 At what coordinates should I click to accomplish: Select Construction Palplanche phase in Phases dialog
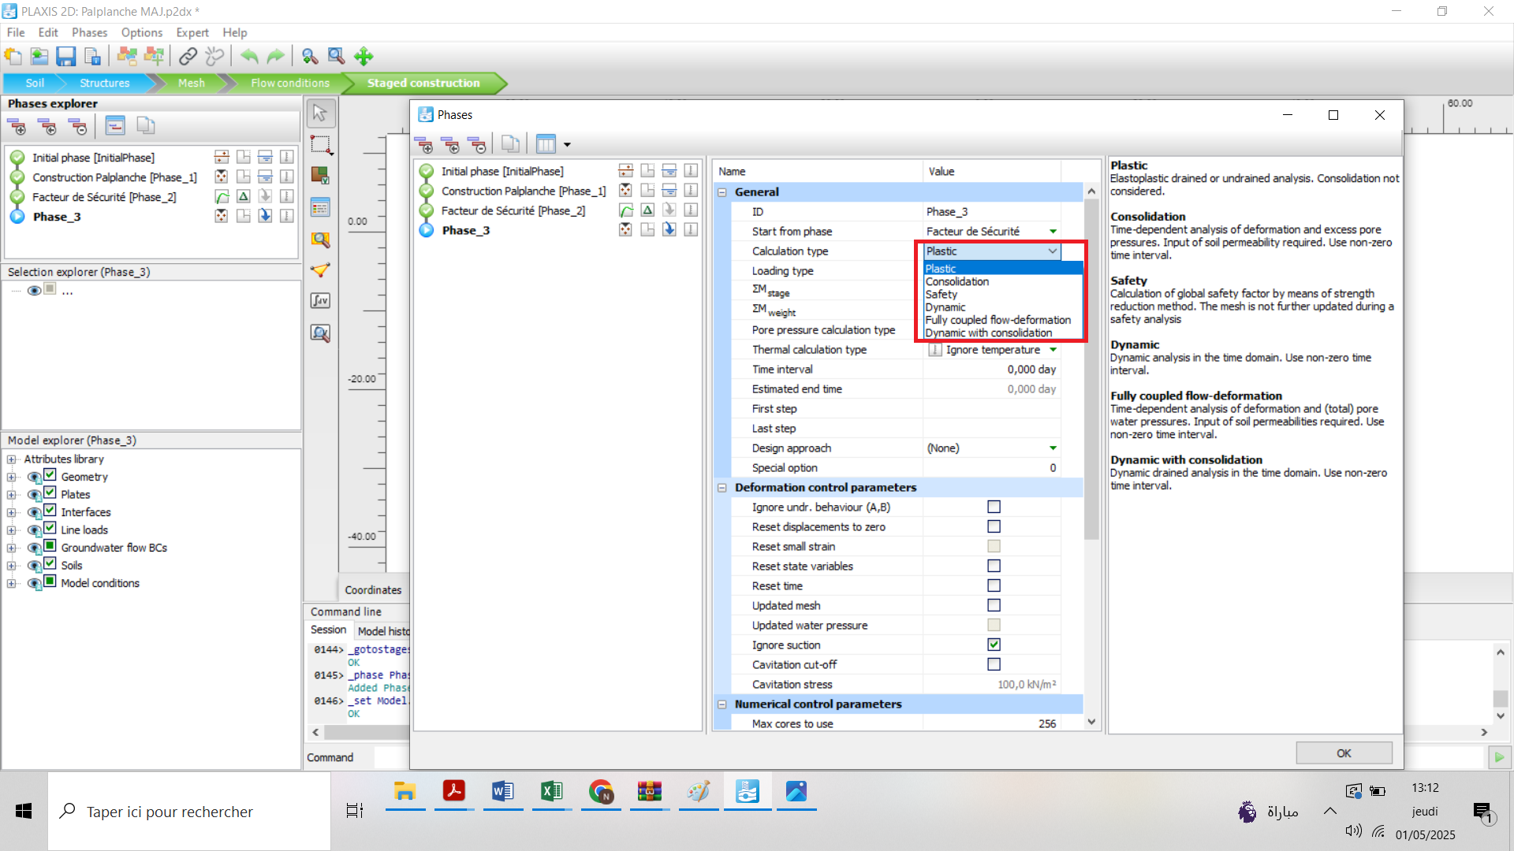click(x=524, y=191)
